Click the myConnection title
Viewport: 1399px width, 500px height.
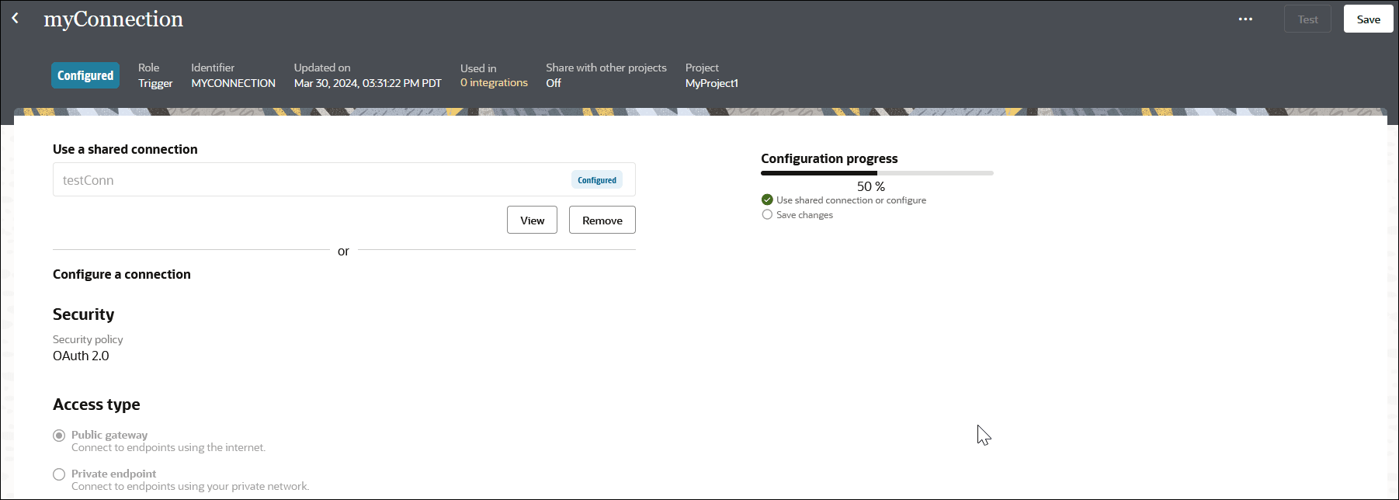(x=113, y=19)
